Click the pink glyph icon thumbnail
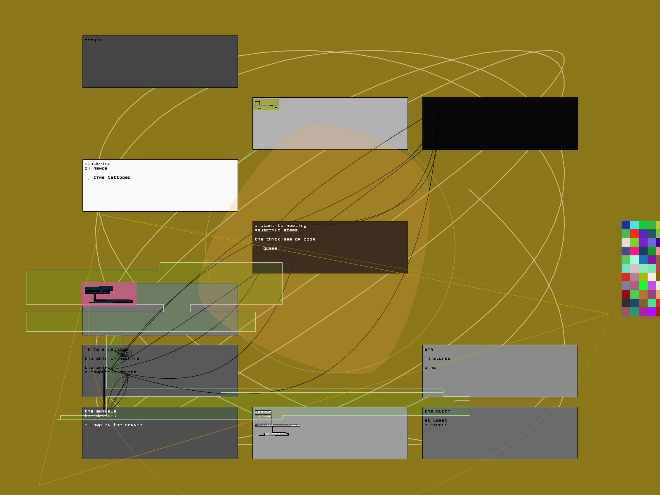This screenshot has width=660, height=495. click(109, 295)
